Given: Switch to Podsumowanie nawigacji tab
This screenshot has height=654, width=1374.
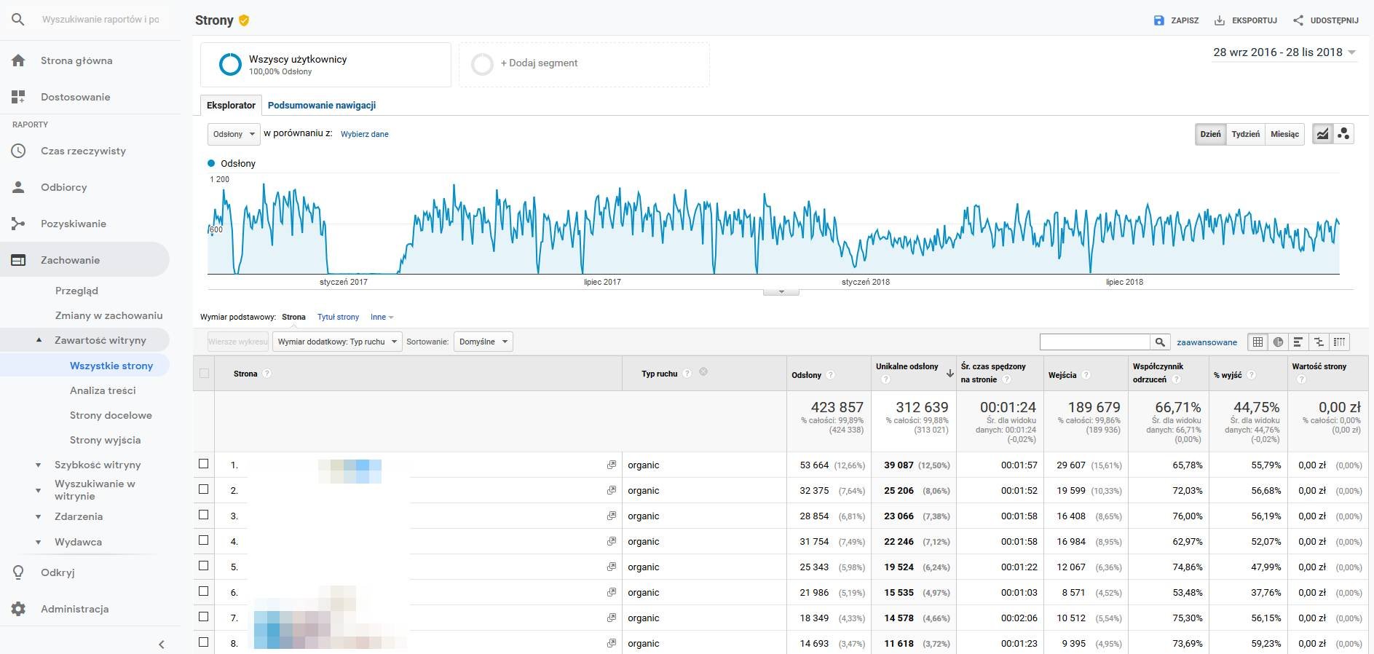Looking at the screenshot, I should pos(321,106).
